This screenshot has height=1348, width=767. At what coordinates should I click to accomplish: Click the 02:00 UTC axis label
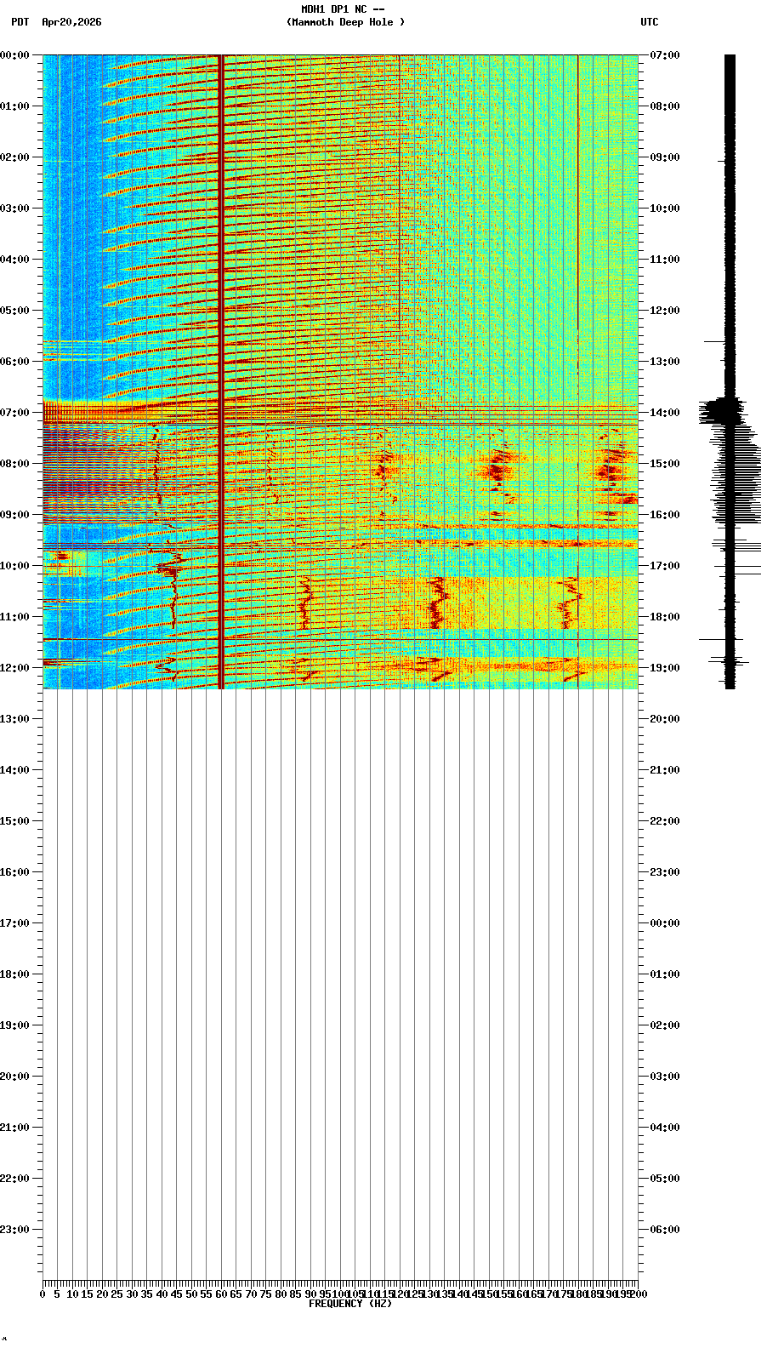coord(665,1025)
